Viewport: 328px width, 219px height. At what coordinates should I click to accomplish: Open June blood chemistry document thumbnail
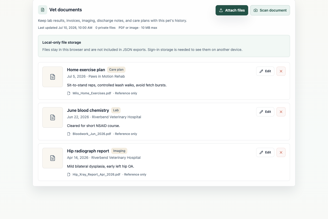[53, 117]
